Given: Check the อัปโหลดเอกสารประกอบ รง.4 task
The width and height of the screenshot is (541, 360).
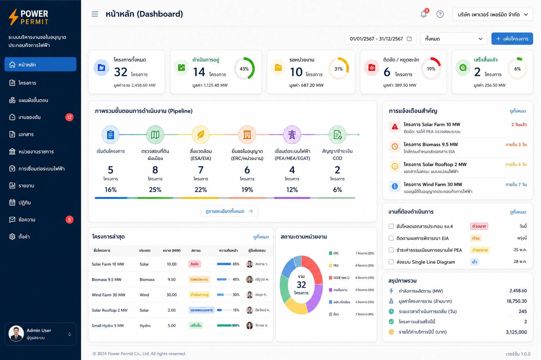Looking at the screenshot, I should tap(391, 226).
